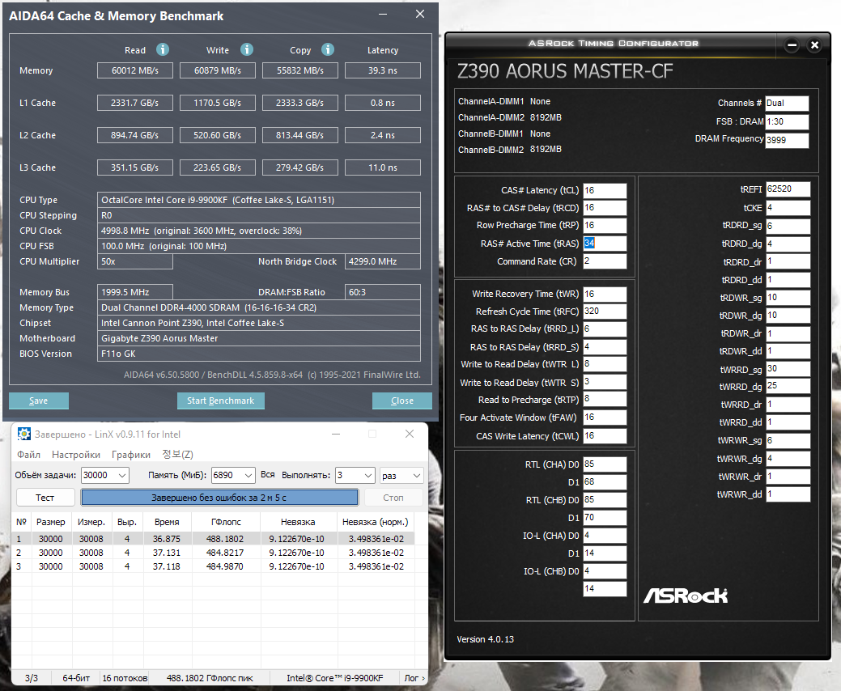Open the Файл menu in LinX
The image size is (841, 691).
click(28, 455)
